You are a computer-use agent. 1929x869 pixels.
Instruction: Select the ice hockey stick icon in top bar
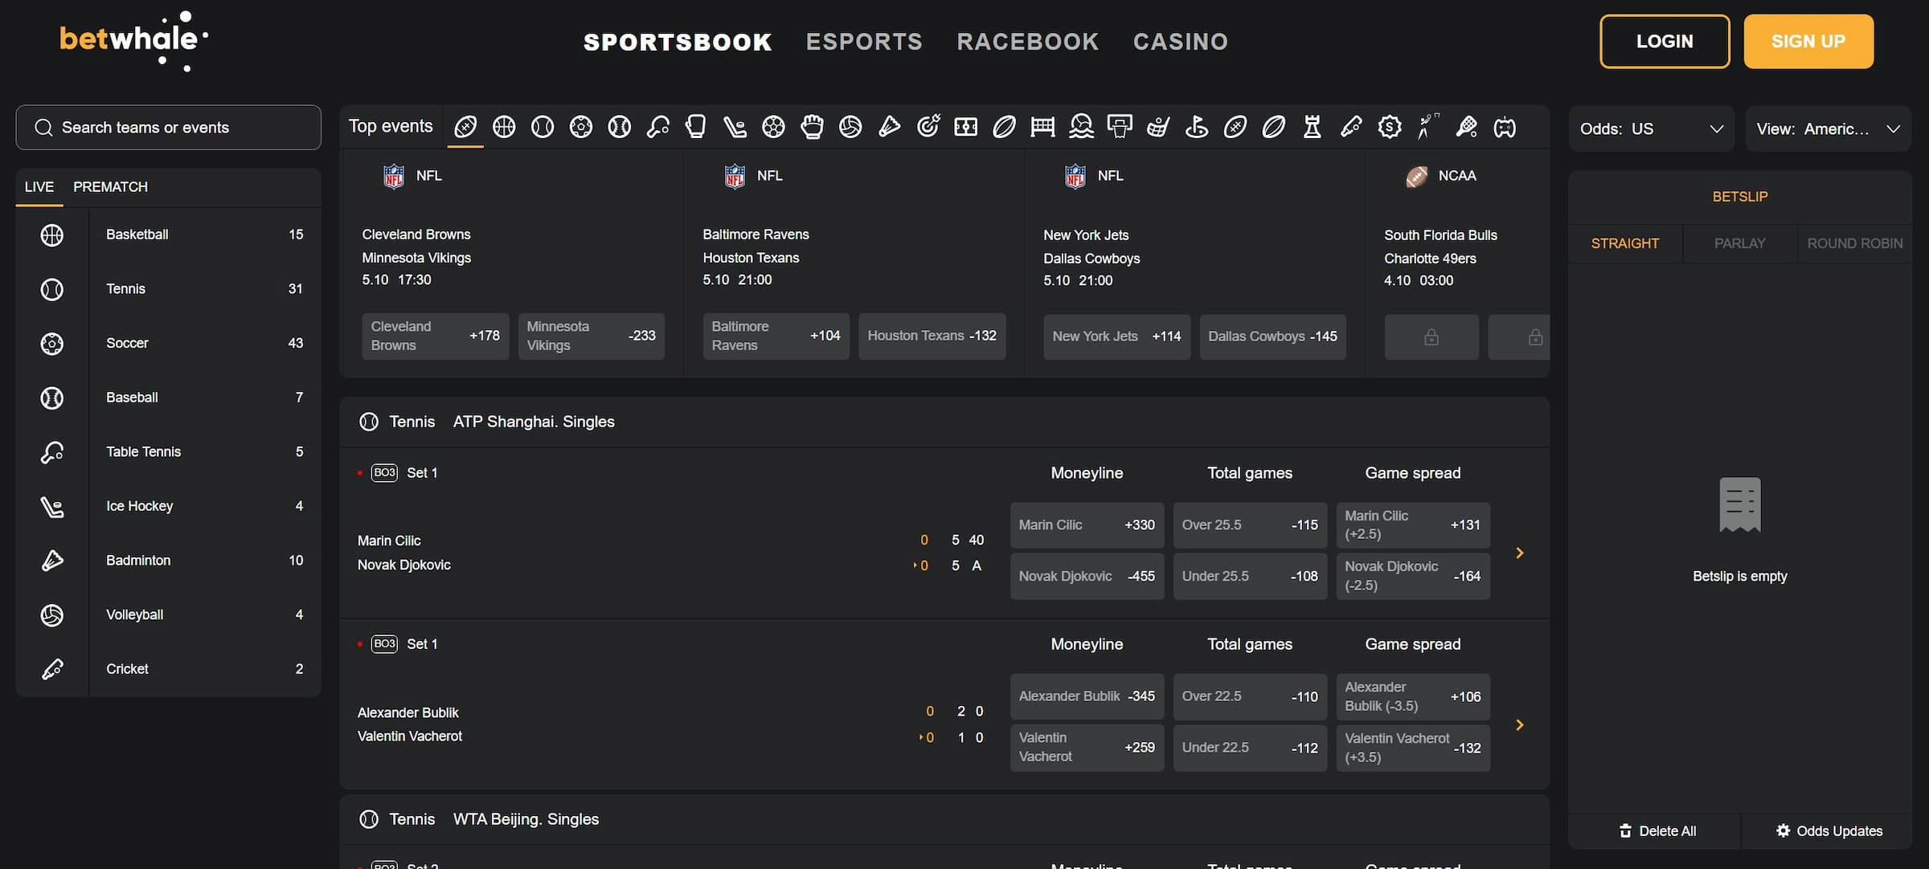point(735,127)
